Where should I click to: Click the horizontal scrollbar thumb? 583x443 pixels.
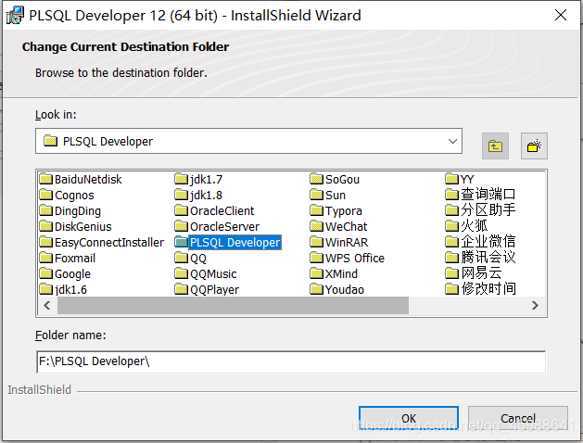233,306
